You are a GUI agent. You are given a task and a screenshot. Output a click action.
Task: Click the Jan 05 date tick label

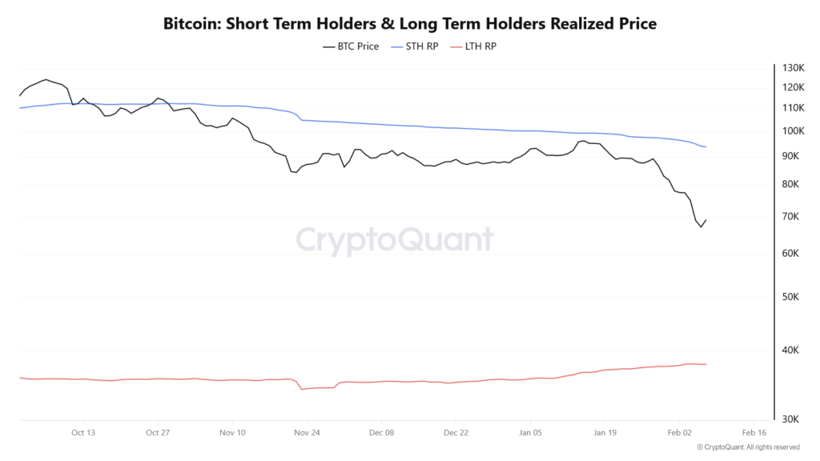530,432
